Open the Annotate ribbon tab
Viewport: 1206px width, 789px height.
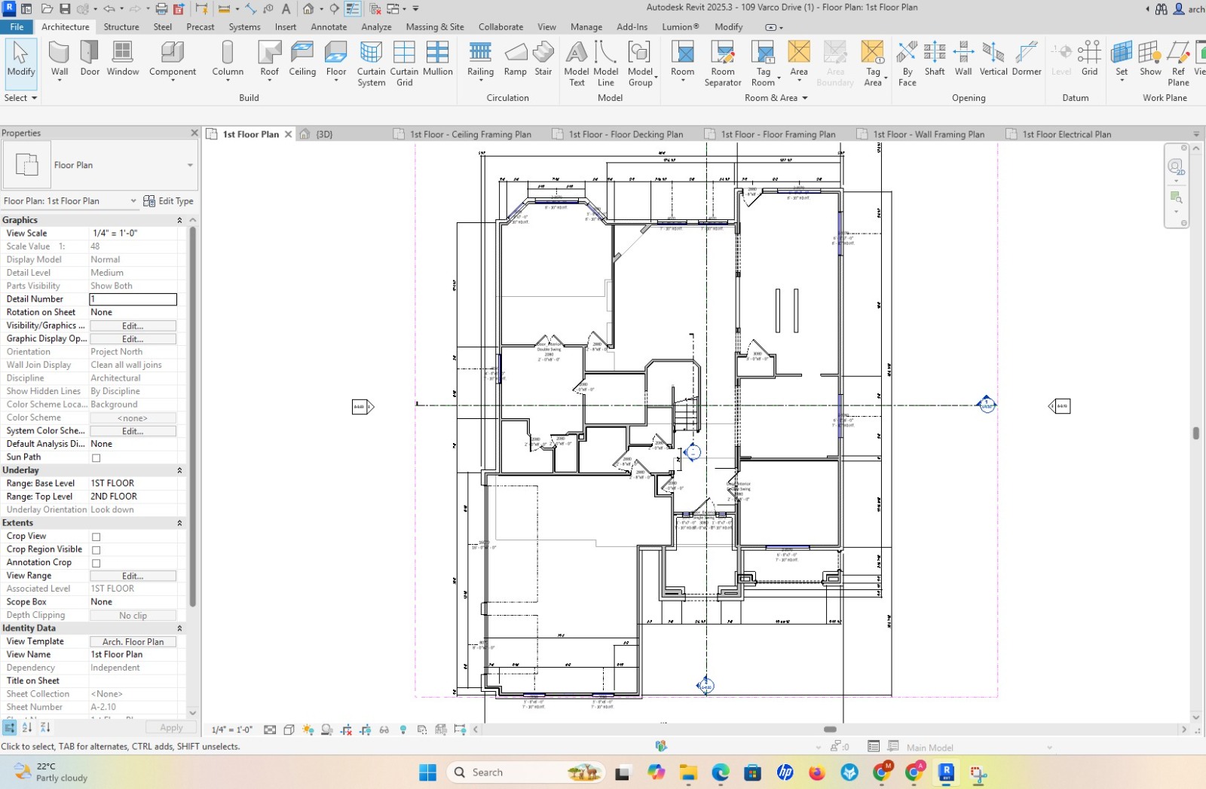[329, 27]
